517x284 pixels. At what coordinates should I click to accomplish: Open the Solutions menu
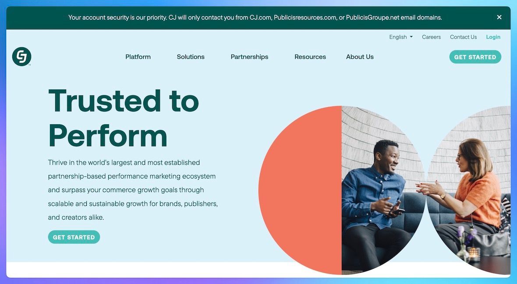click(x=191, y=56)
